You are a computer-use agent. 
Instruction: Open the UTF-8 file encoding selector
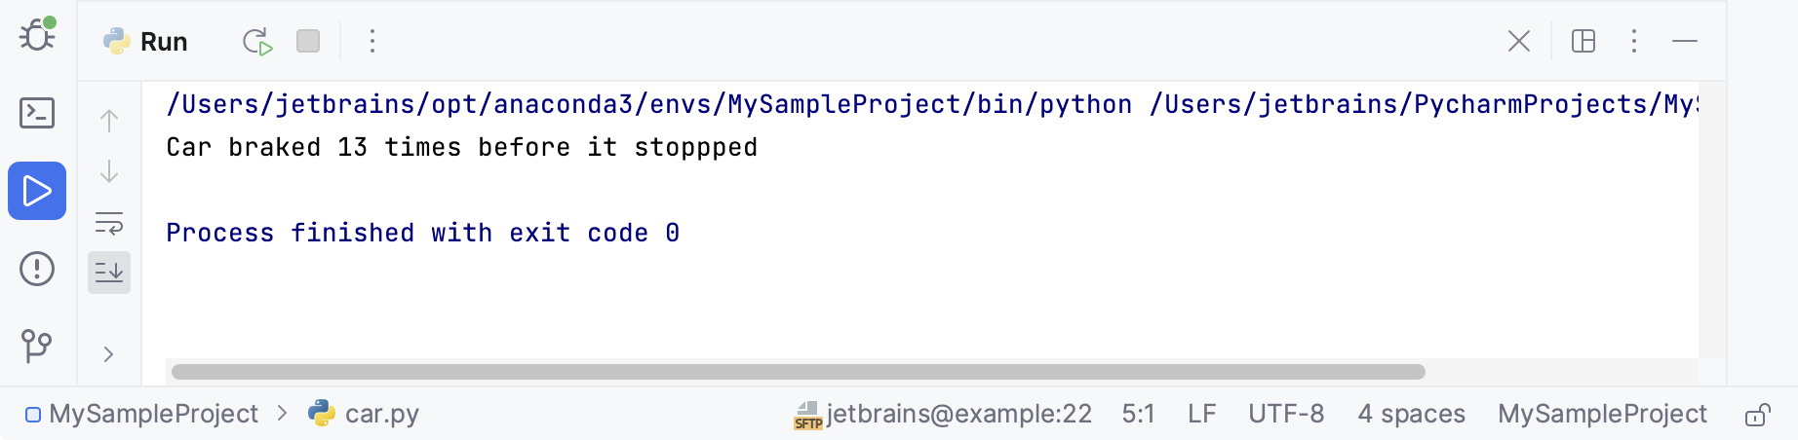click(x=1286, y=414)
